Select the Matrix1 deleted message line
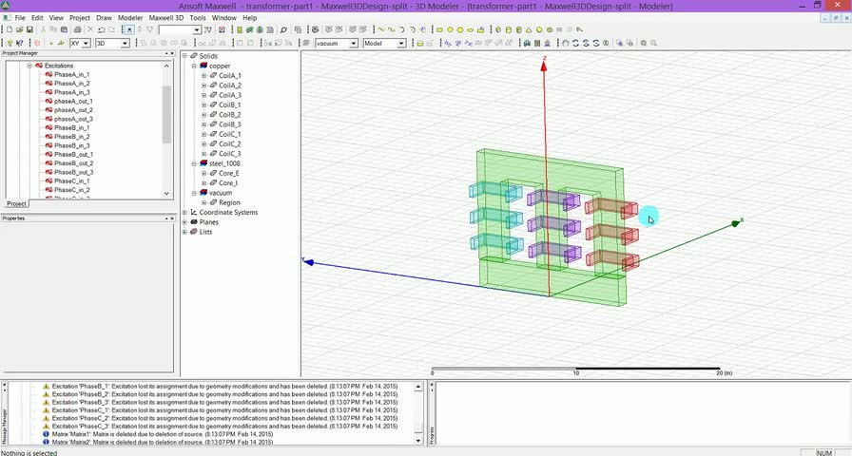 click(x=162, y=434)
